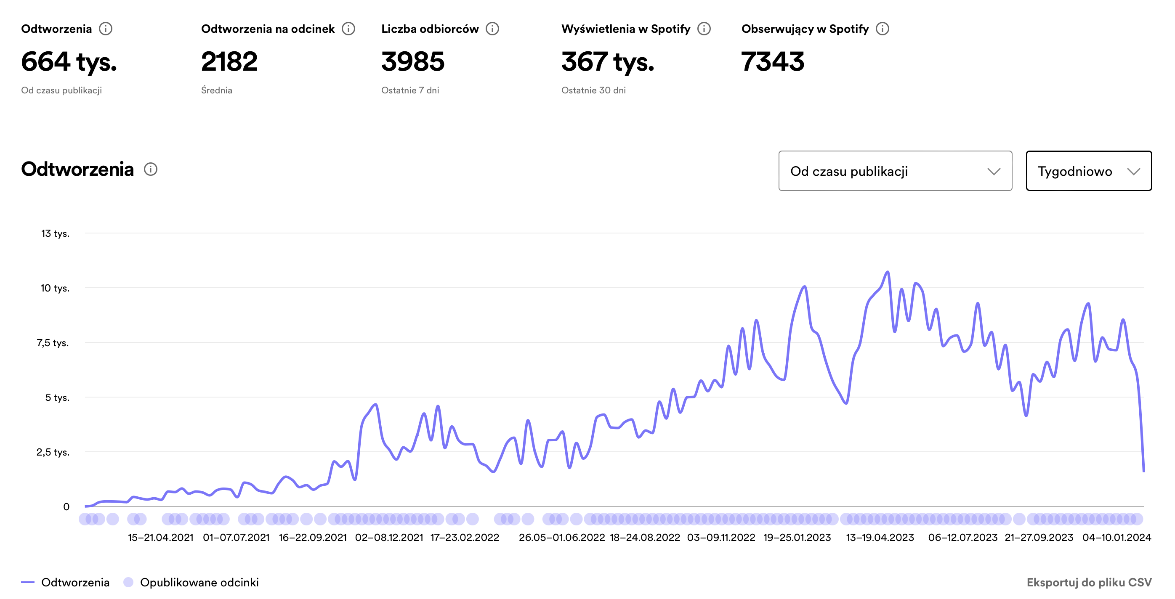Click info icon next to Odtworzenia stat
Viewport: 1175px width, 599px height.
coord(105,29)
